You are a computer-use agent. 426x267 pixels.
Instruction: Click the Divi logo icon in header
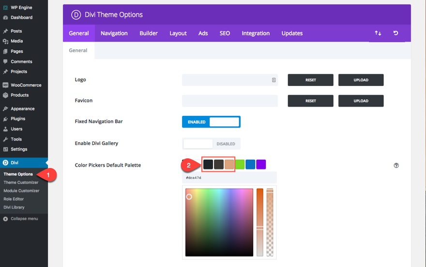76,14
